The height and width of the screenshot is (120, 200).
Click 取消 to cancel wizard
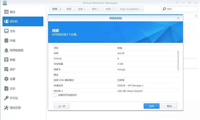[169, 106]
